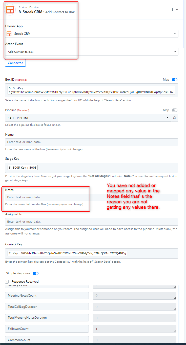This screenshot has height=345, width=186.
Task: Open the three-dot options menu for step 8
Action: (x=172, y=9)
